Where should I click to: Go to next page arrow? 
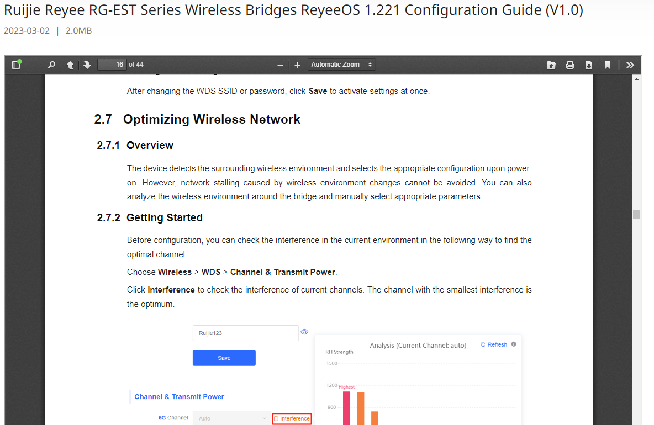87,65
